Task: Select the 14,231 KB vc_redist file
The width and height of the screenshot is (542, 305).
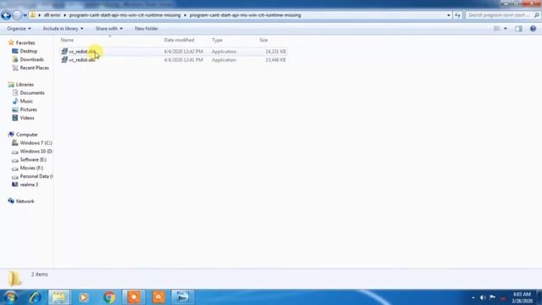Action: [174, 52]
